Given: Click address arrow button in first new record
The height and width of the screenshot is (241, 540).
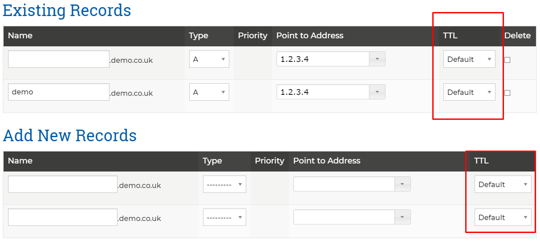Looking at the screenshot, I should tap(402, 184).
